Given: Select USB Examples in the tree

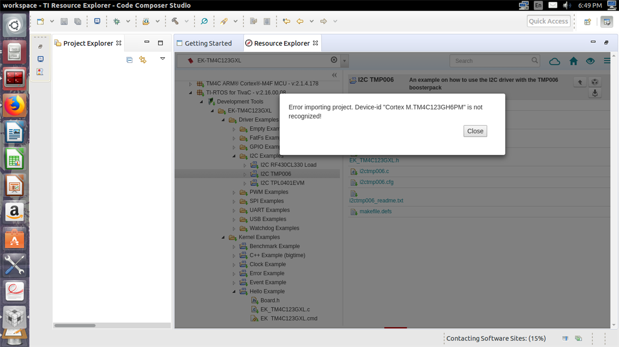Looking at the screenshot, I should pyautogui.click(x=268, y=219).
